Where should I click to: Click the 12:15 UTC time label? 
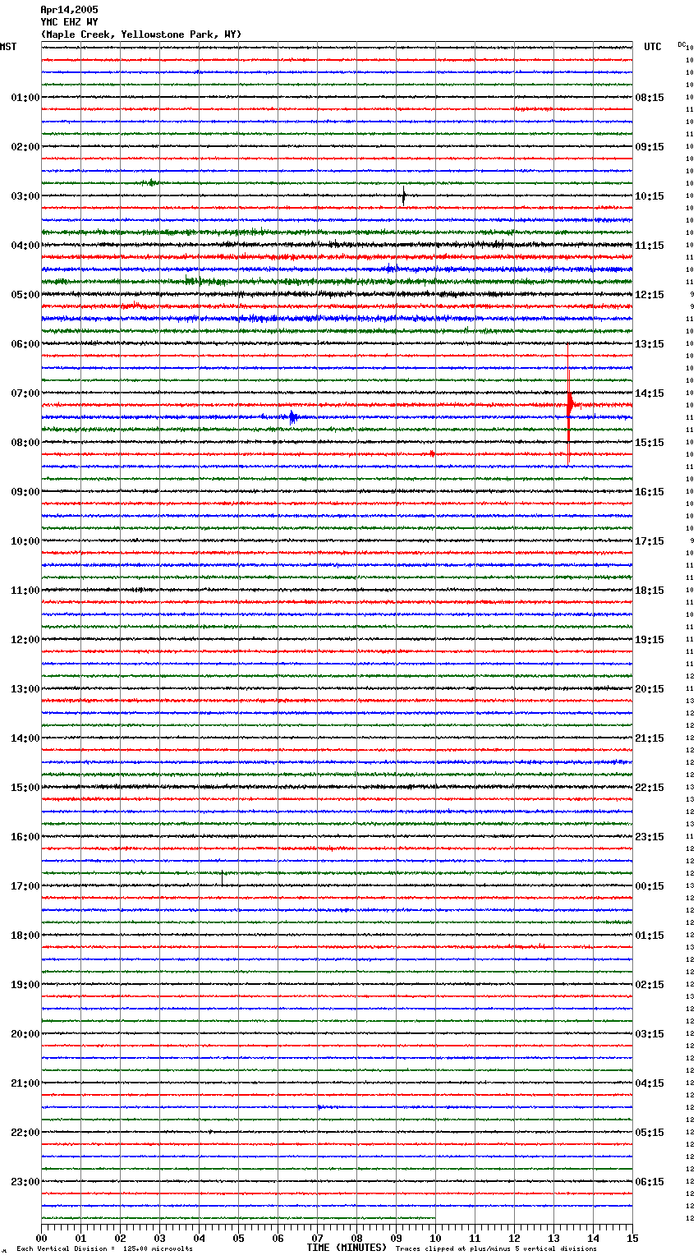(650, 295)
